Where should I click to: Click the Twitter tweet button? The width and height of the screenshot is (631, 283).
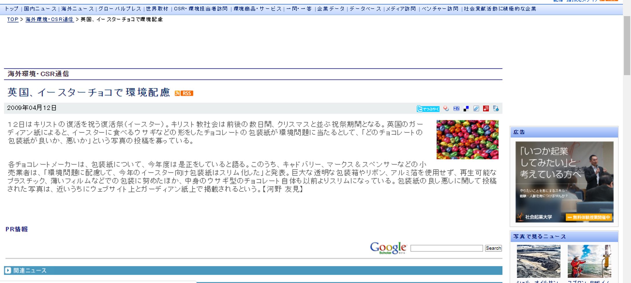point(428,109)
